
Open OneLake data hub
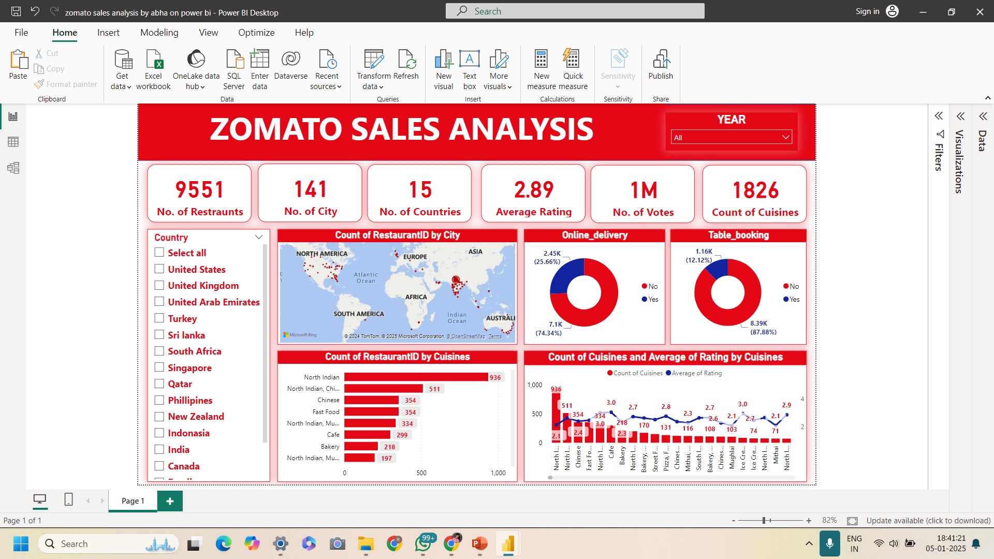[196, 69]
